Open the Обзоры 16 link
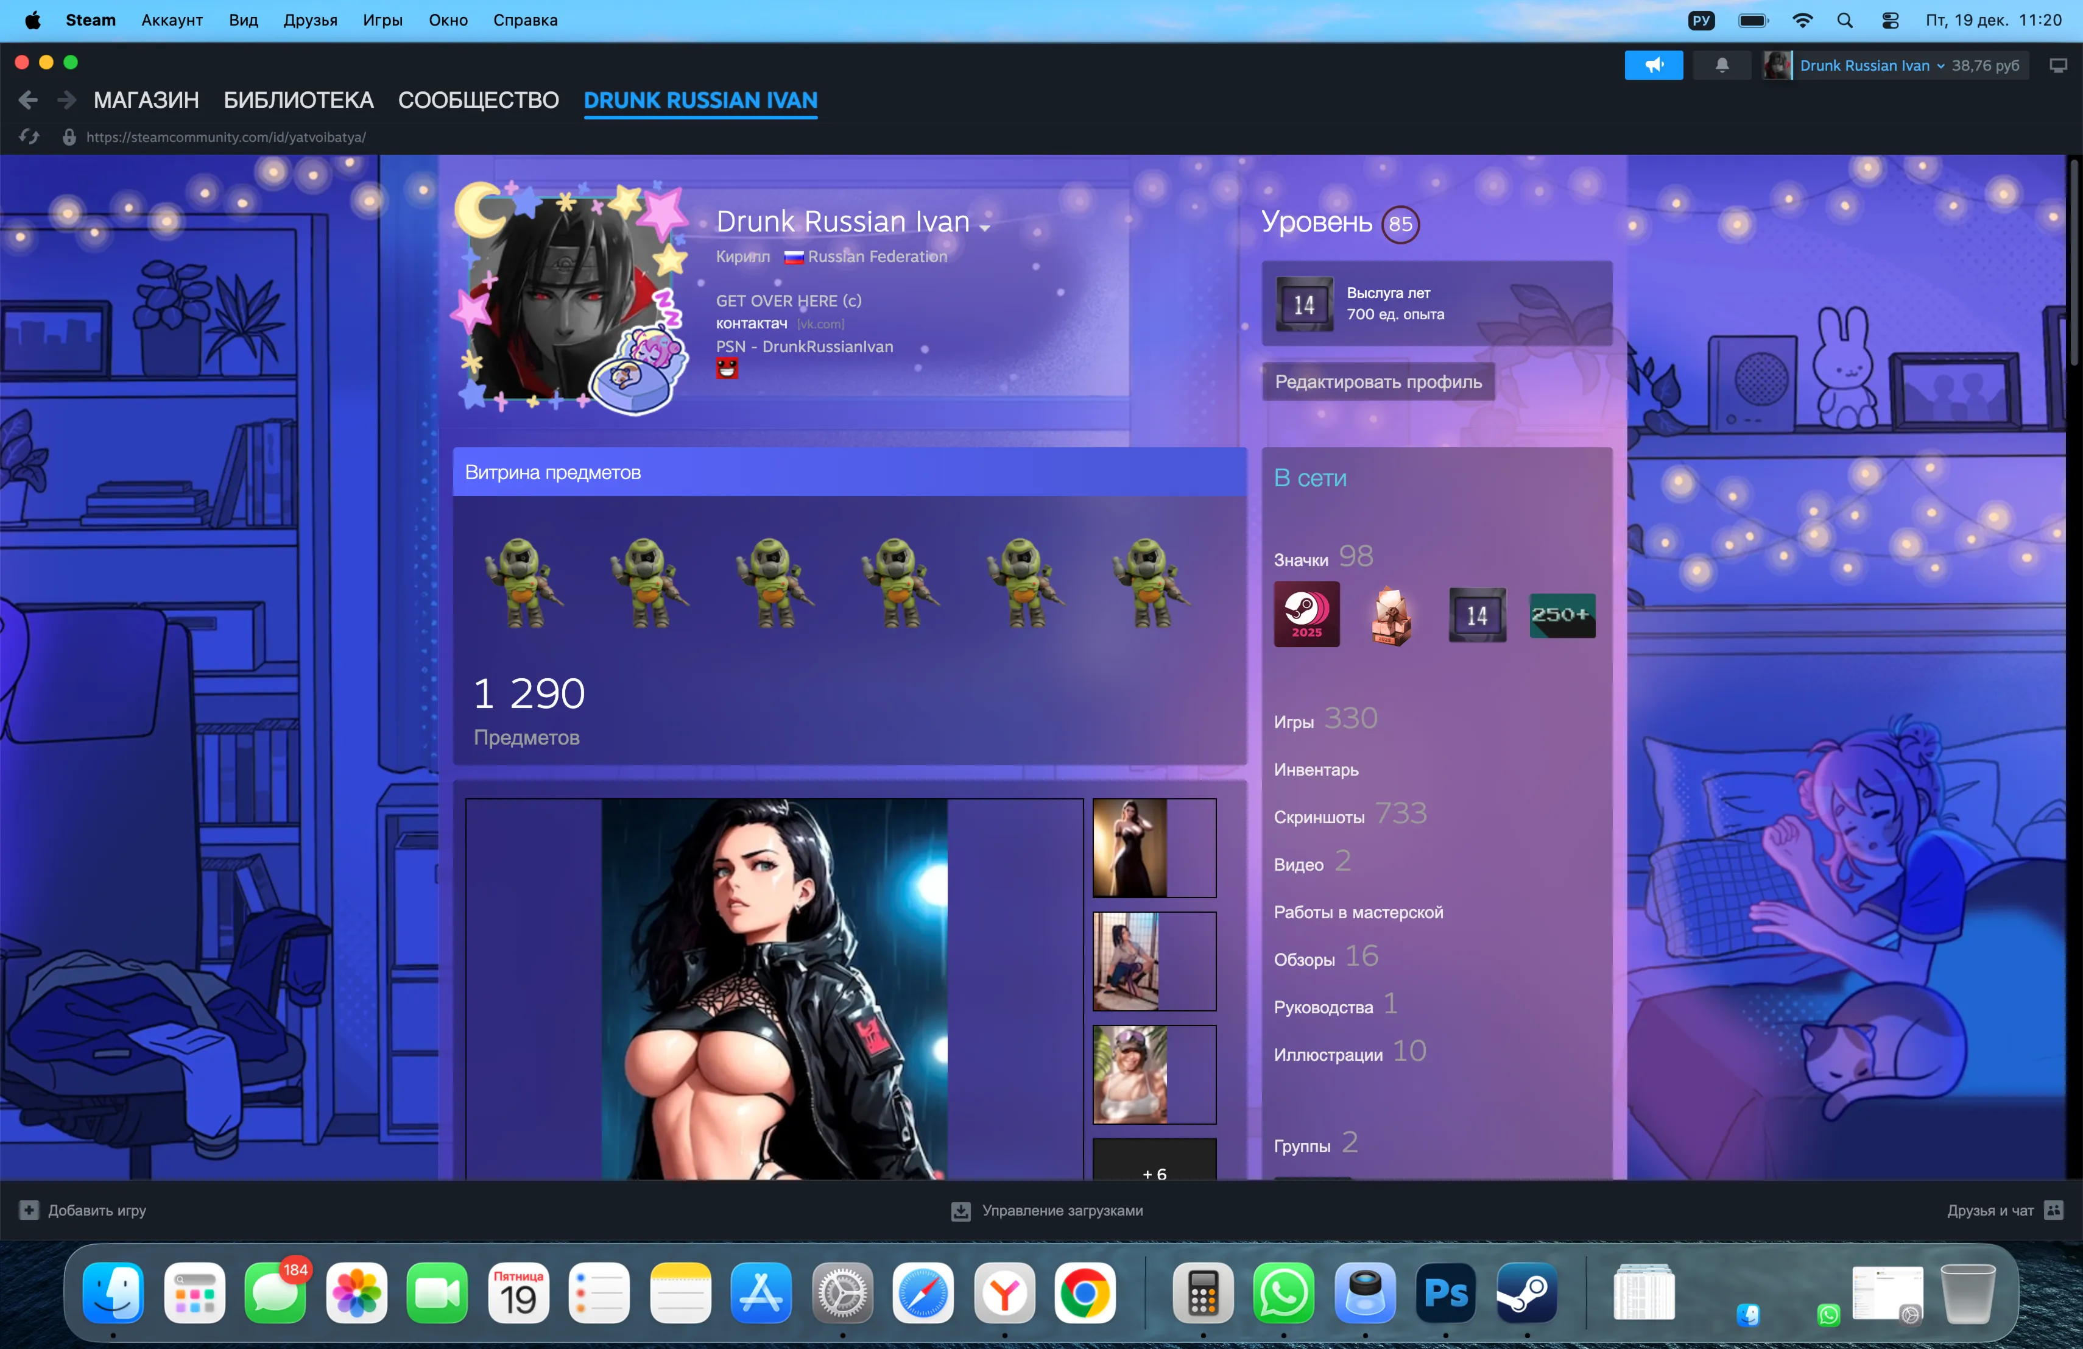Image resolution: width=2083 pixels, height=1349 pixels. pyautogui.click(x=1326, y=957)
